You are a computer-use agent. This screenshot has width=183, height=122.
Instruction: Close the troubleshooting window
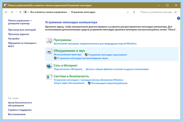tap(176, 5)
